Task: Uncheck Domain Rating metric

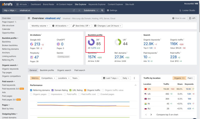Action: coord(52,90)
